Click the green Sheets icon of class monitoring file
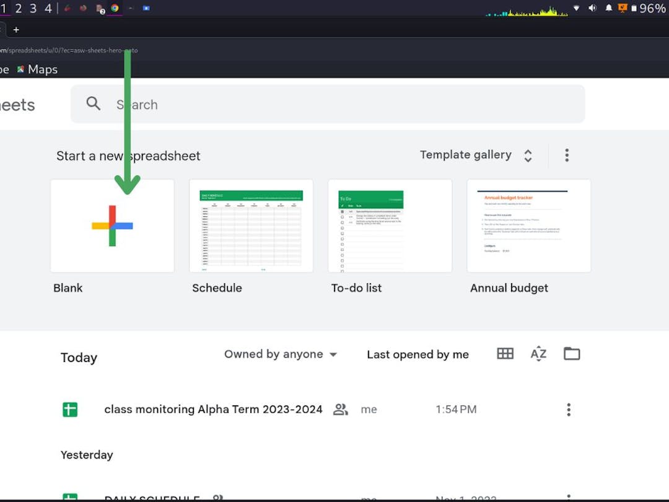The height and width of the screenshot is (502, 669). click(70, 409)
